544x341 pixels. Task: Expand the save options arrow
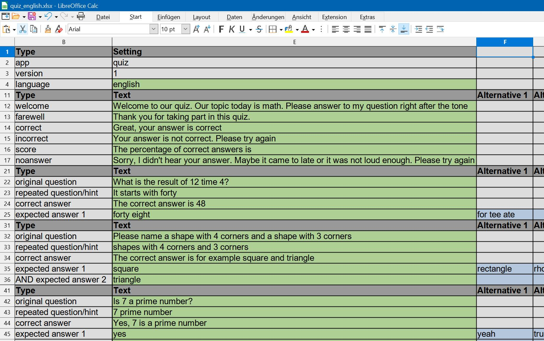point(40,17)
